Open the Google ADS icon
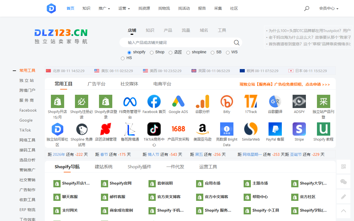 point(178,101)
